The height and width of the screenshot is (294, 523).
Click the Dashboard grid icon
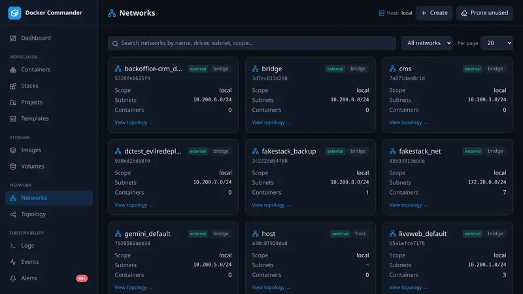pos(13,39)
